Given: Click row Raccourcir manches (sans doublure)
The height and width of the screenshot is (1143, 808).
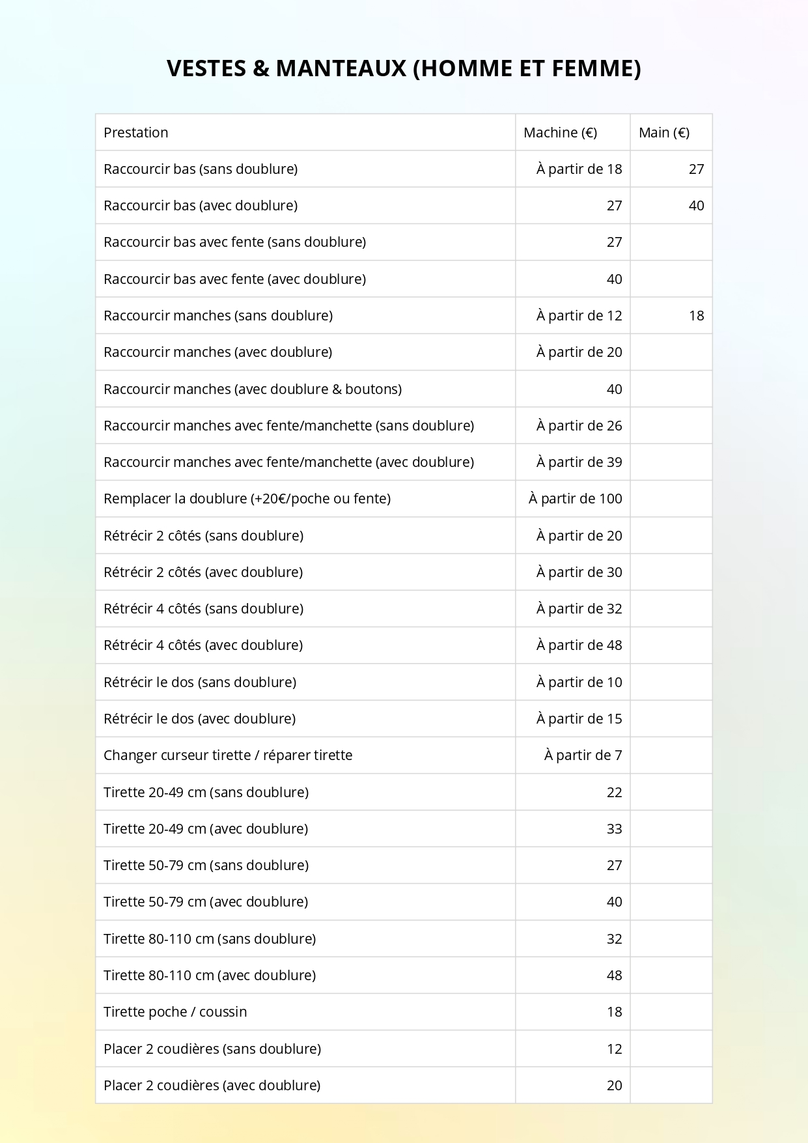Looking at the screenshot, I should (x=404, y=315).
